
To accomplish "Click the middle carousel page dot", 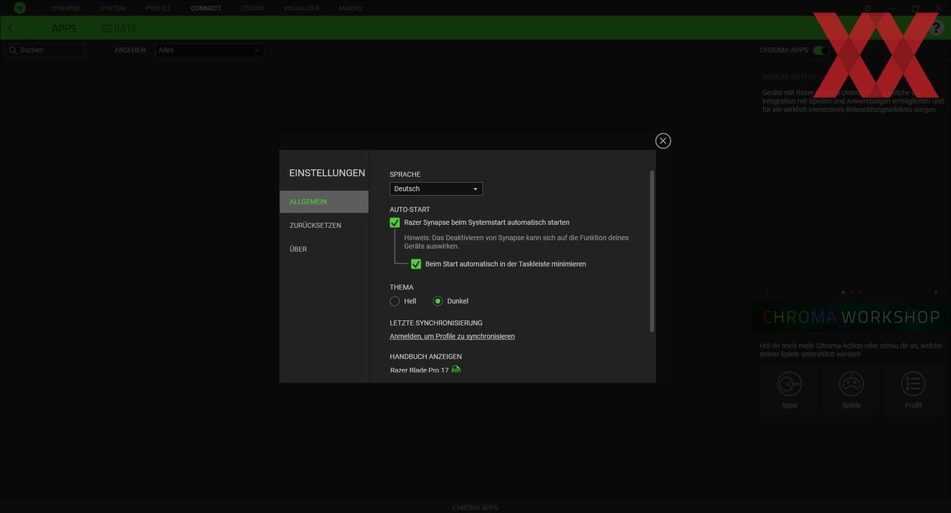I will (x=851, y=292).
